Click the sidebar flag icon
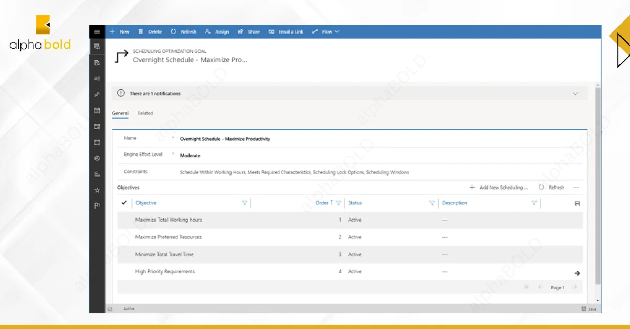Viewport: 630px width, 329px height. coord(97,206)
